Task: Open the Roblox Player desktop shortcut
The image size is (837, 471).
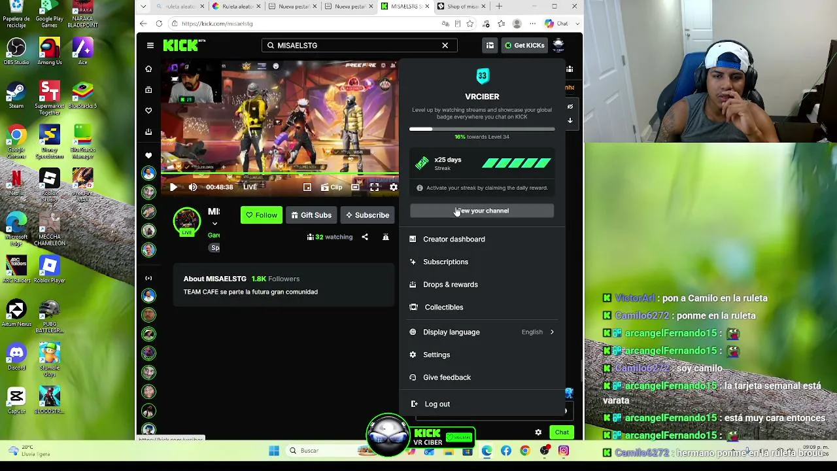Action: tap(50, 270)
